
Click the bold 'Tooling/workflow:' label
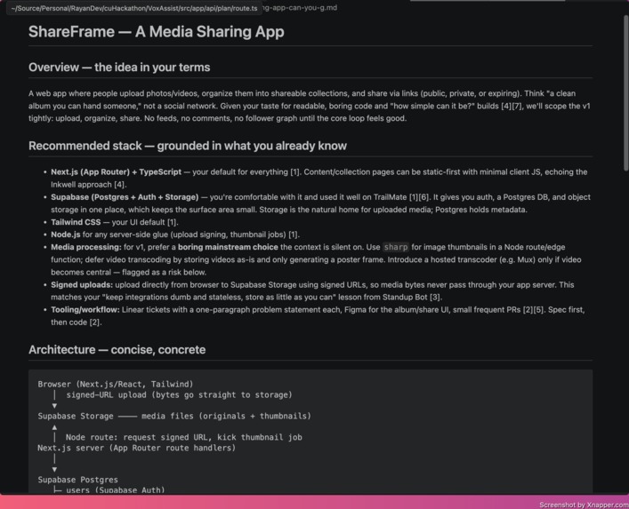[85, 310]
